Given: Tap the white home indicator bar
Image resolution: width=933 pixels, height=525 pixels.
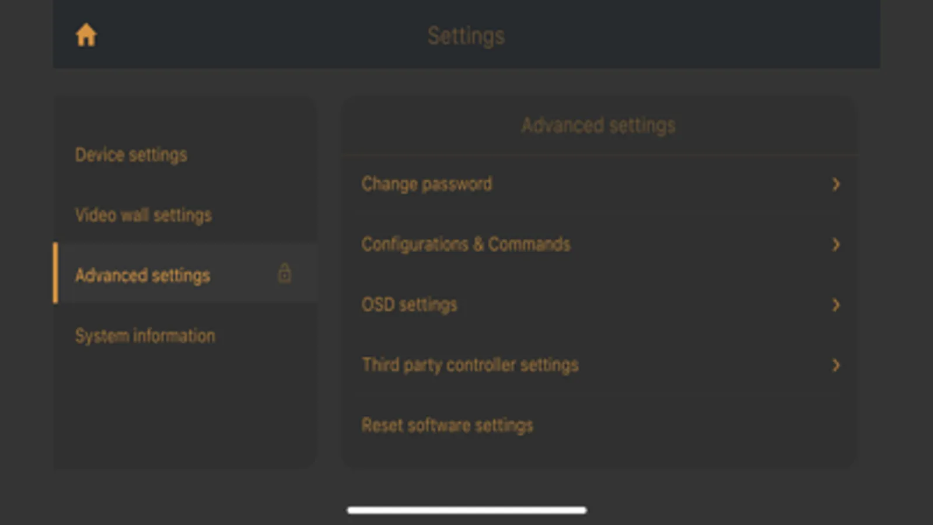Looking at the screenshot, I should (466, 510).
